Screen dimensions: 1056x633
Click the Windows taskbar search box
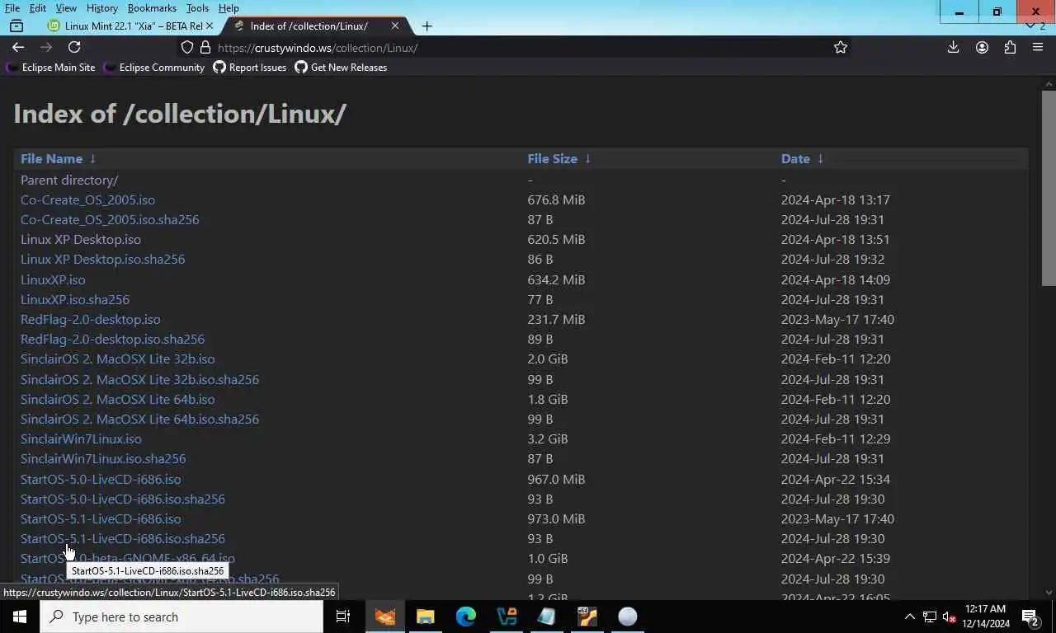pyautogui.click(x=181, y=617)
